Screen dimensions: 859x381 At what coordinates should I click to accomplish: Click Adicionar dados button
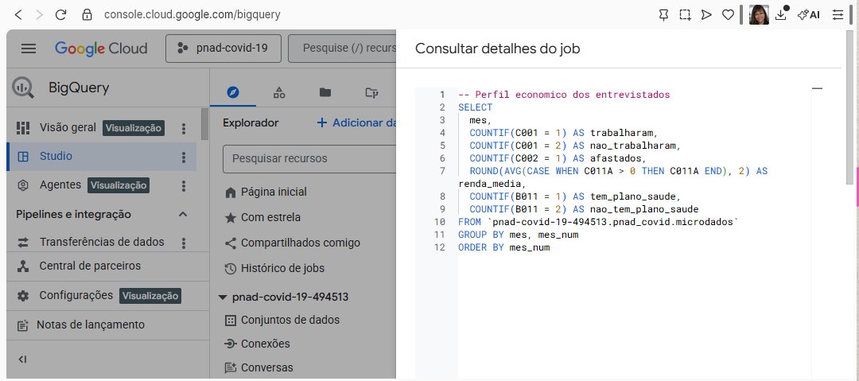pyautogui.click(x=356, y=122)
